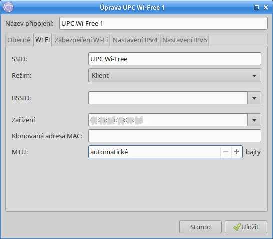Click the Režim label
This screenshot has width=273, height=239.
pos(22,75)
